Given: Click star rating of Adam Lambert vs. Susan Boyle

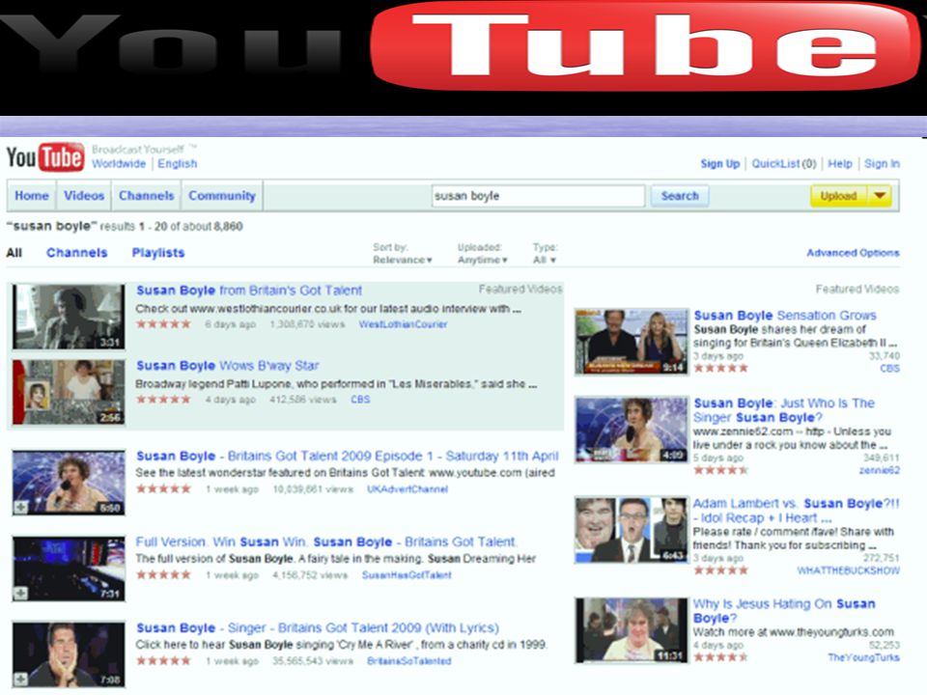Looking at the screenshot, I should 720,570.
